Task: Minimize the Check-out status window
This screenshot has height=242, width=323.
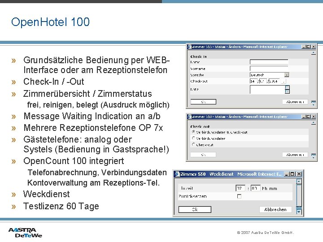Action: coord(303,117)
